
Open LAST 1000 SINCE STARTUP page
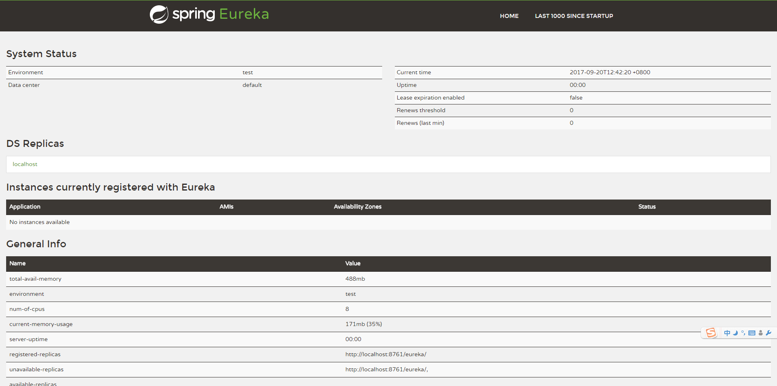574,16
